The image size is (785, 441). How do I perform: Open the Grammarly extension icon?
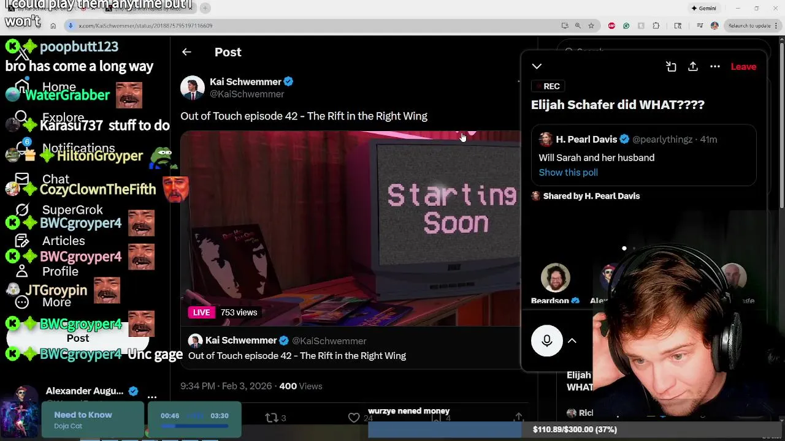coord(626,26)
